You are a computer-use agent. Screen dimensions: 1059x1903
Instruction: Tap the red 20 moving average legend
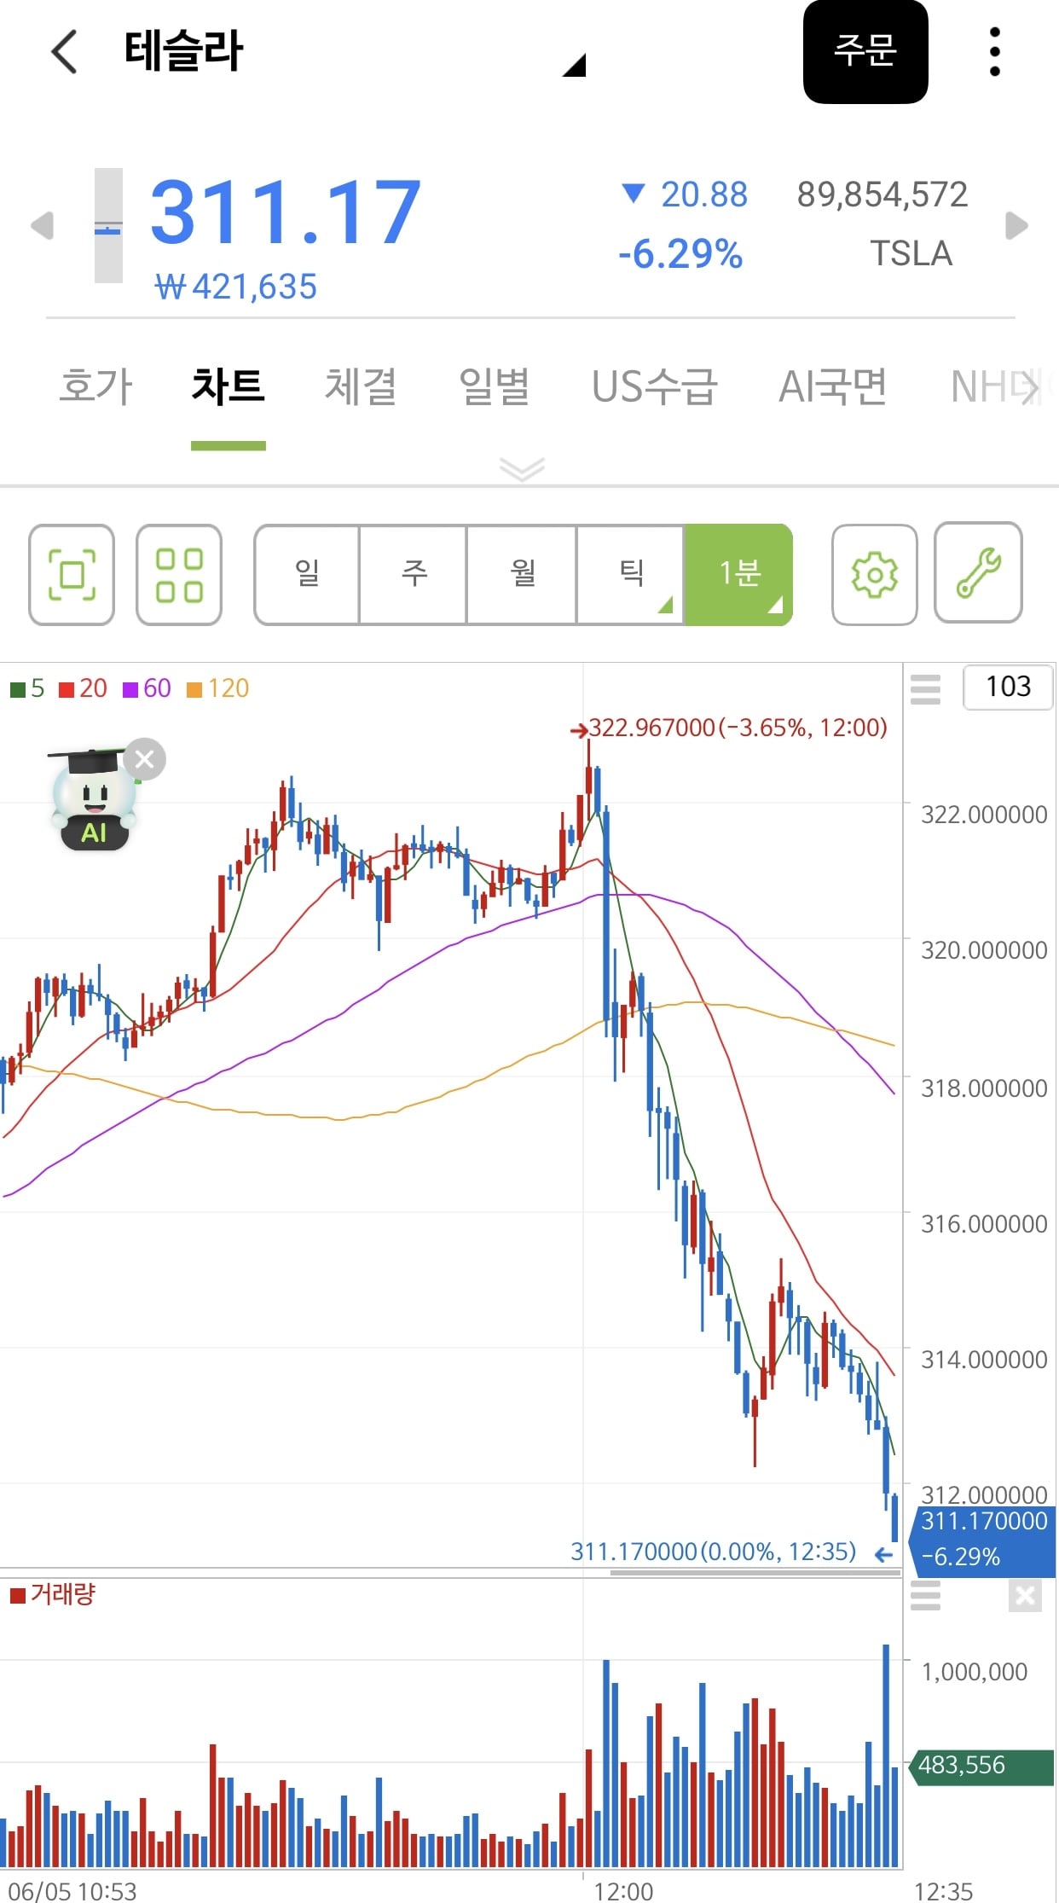[84, 688]
